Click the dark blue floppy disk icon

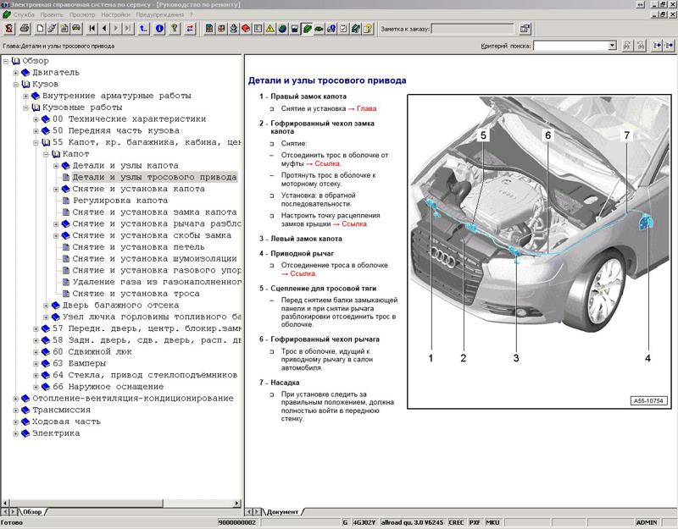[294, 29]
